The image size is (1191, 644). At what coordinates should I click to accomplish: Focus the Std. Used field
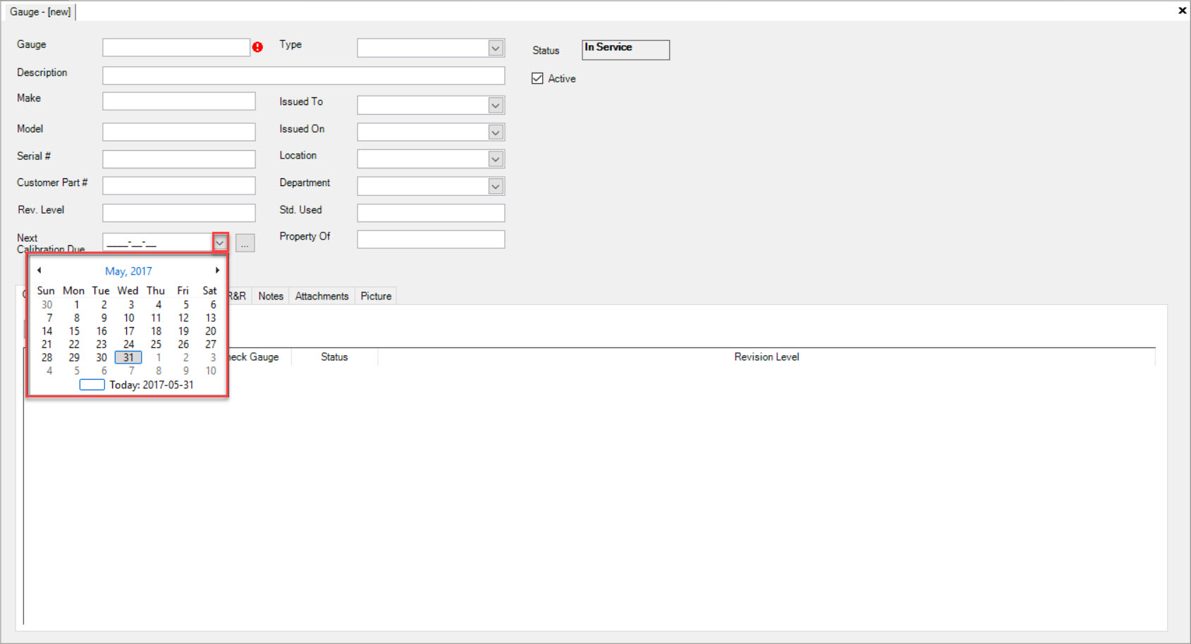pos(431,213)
